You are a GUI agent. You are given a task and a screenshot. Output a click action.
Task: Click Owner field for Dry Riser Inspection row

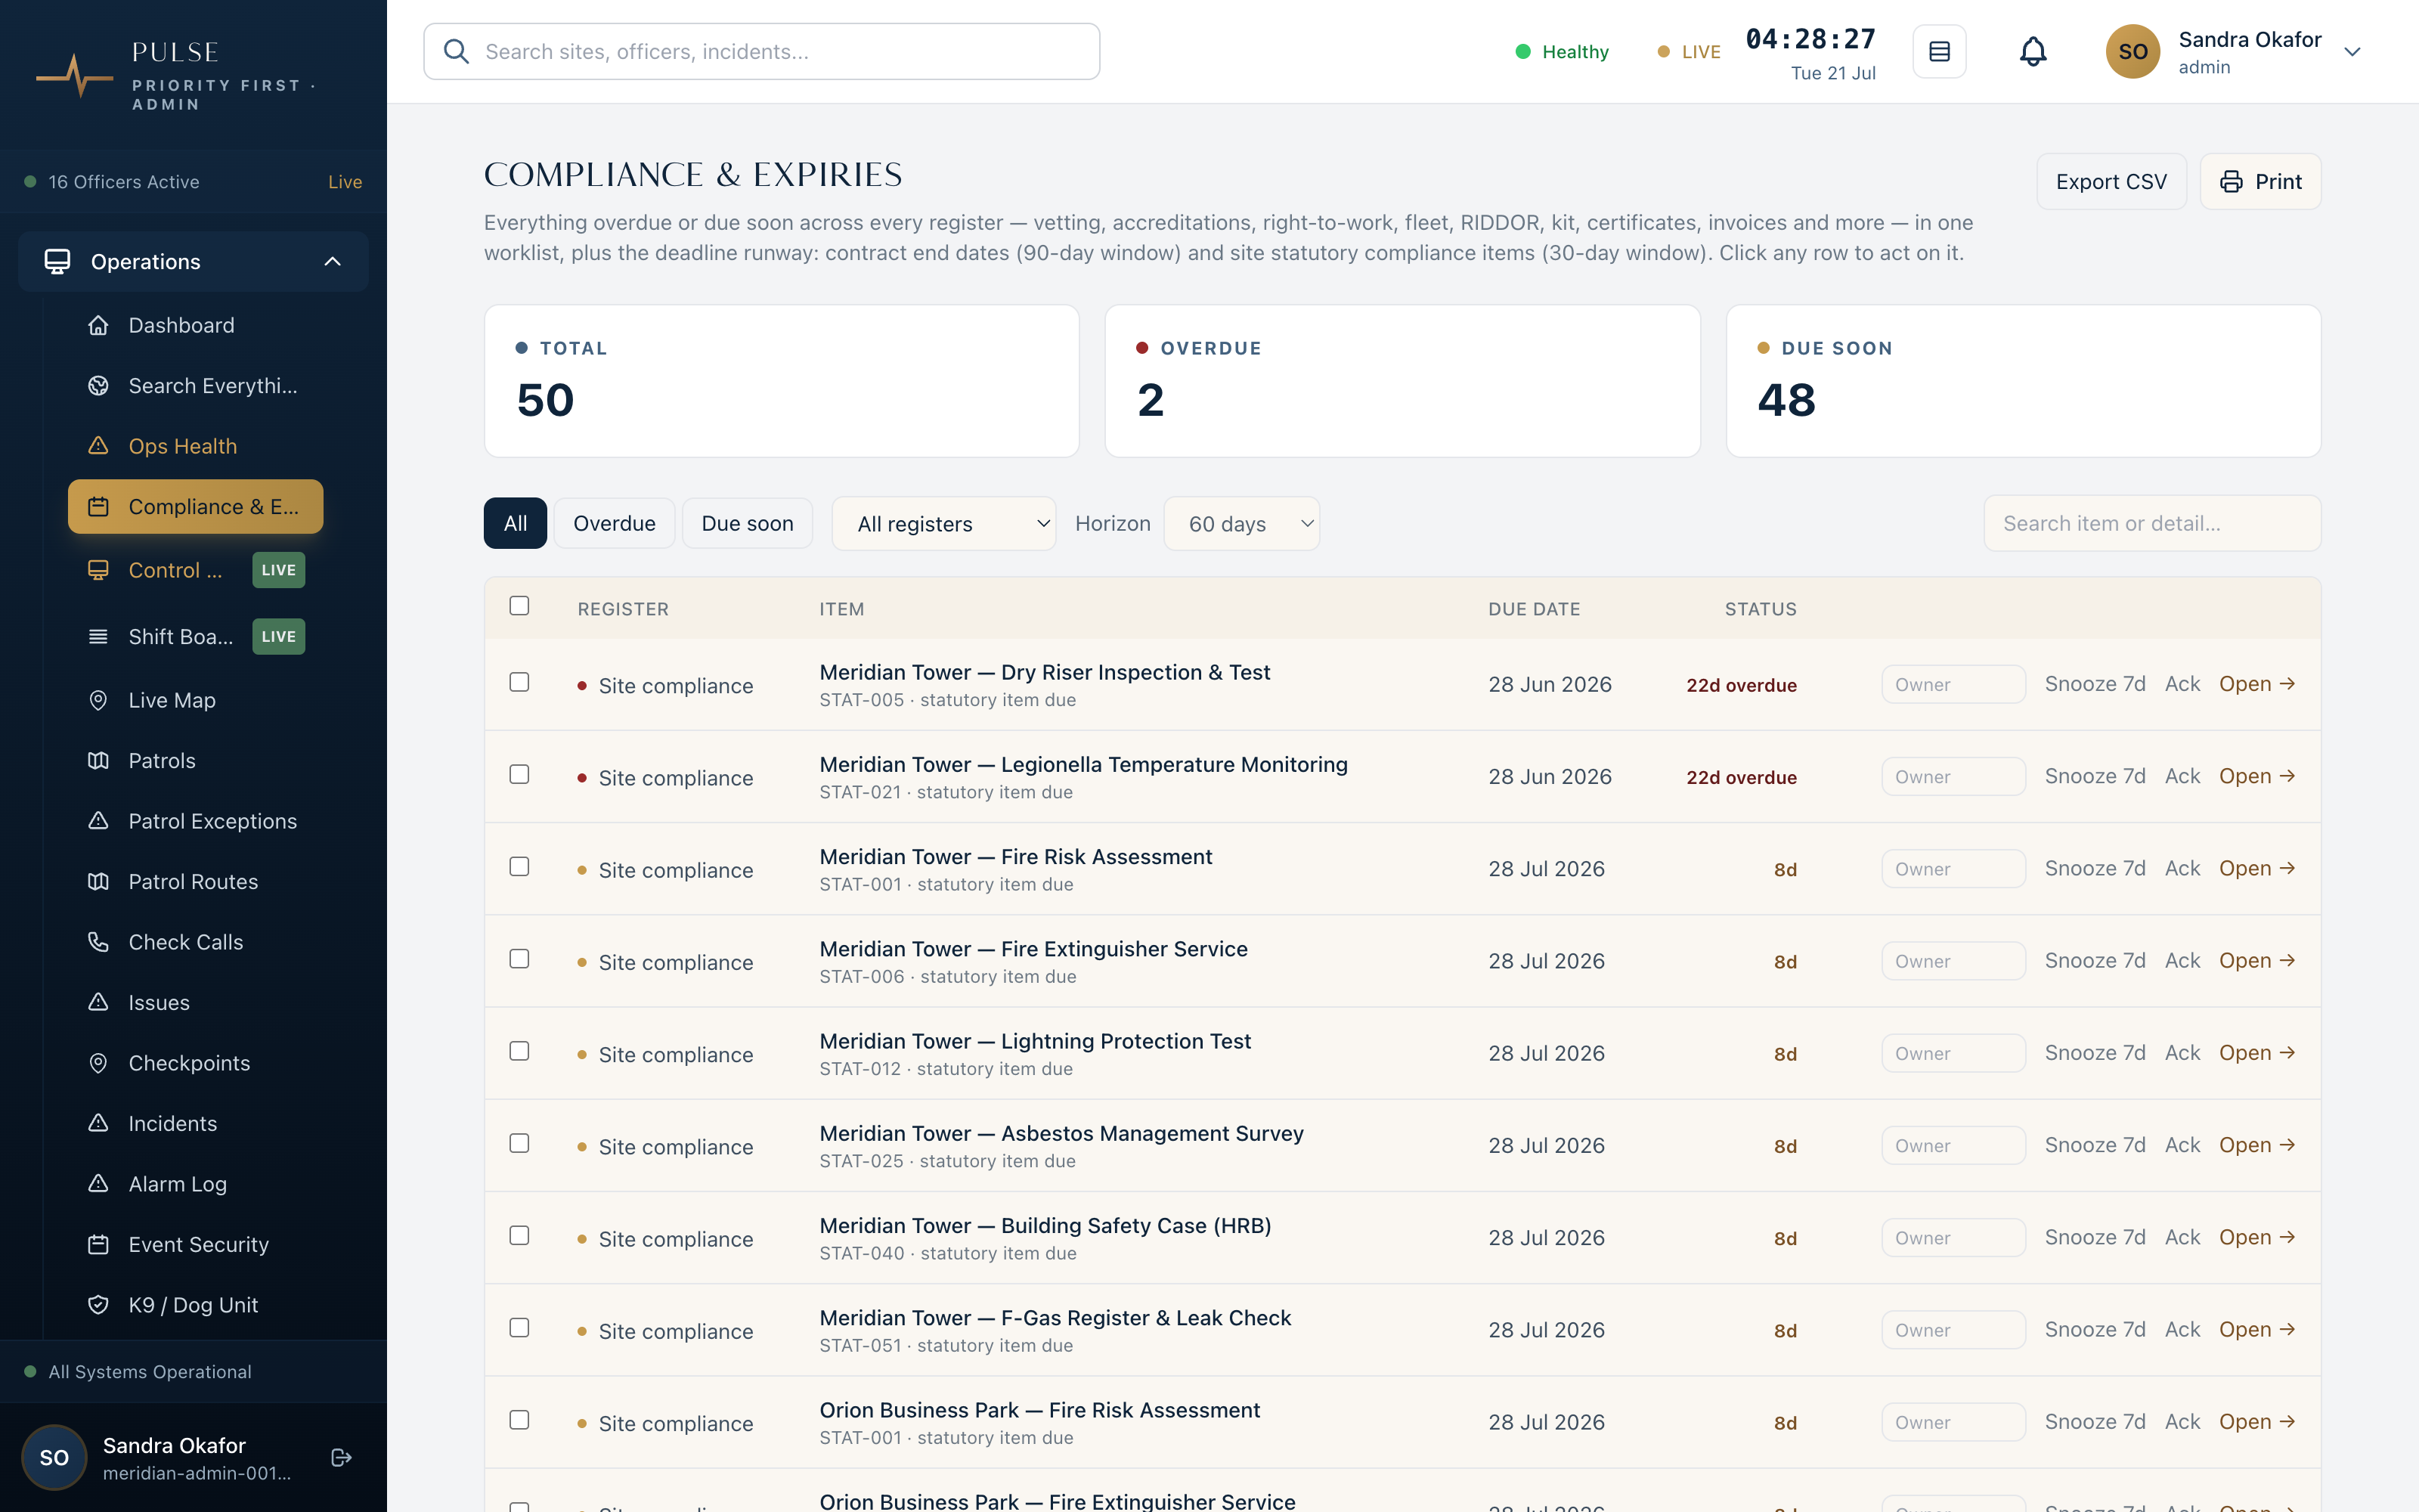[1953, 684]
